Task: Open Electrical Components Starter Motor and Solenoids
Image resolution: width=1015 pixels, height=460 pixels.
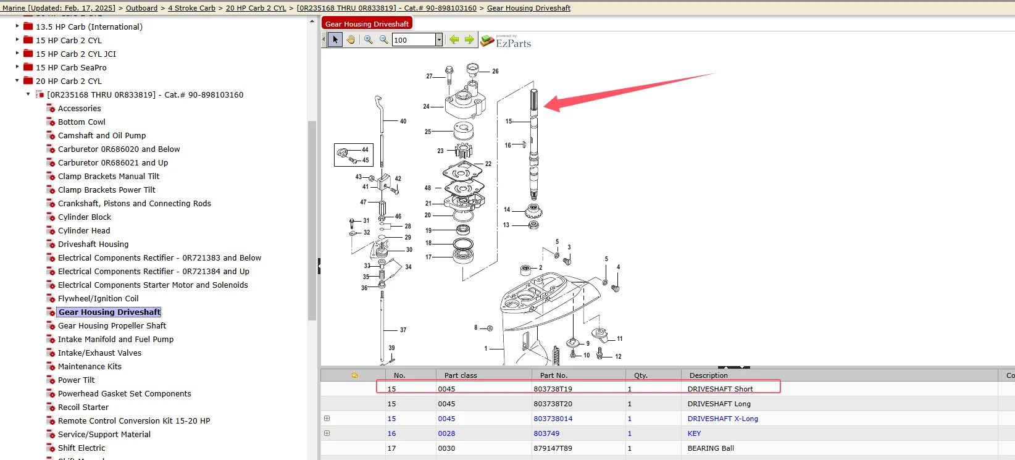Action: click(153, 285)
